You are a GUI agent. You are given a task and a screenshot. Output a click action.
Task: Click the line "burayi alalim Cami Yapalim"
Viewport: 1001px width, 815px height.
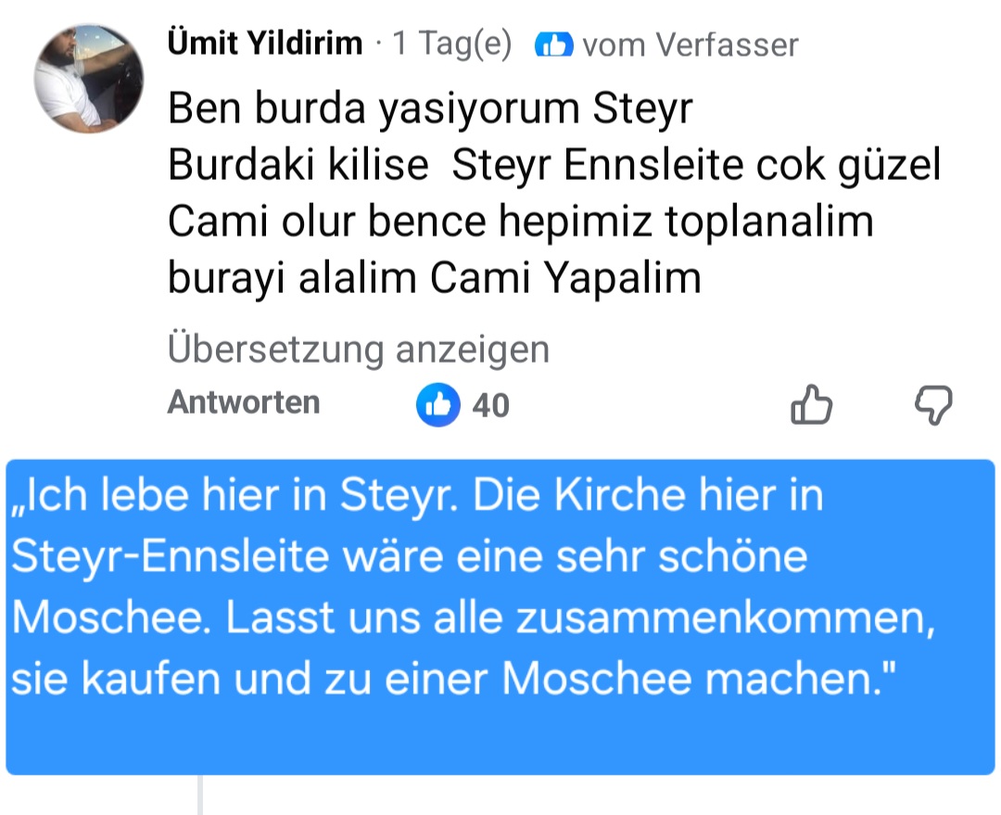click(434, 277)
